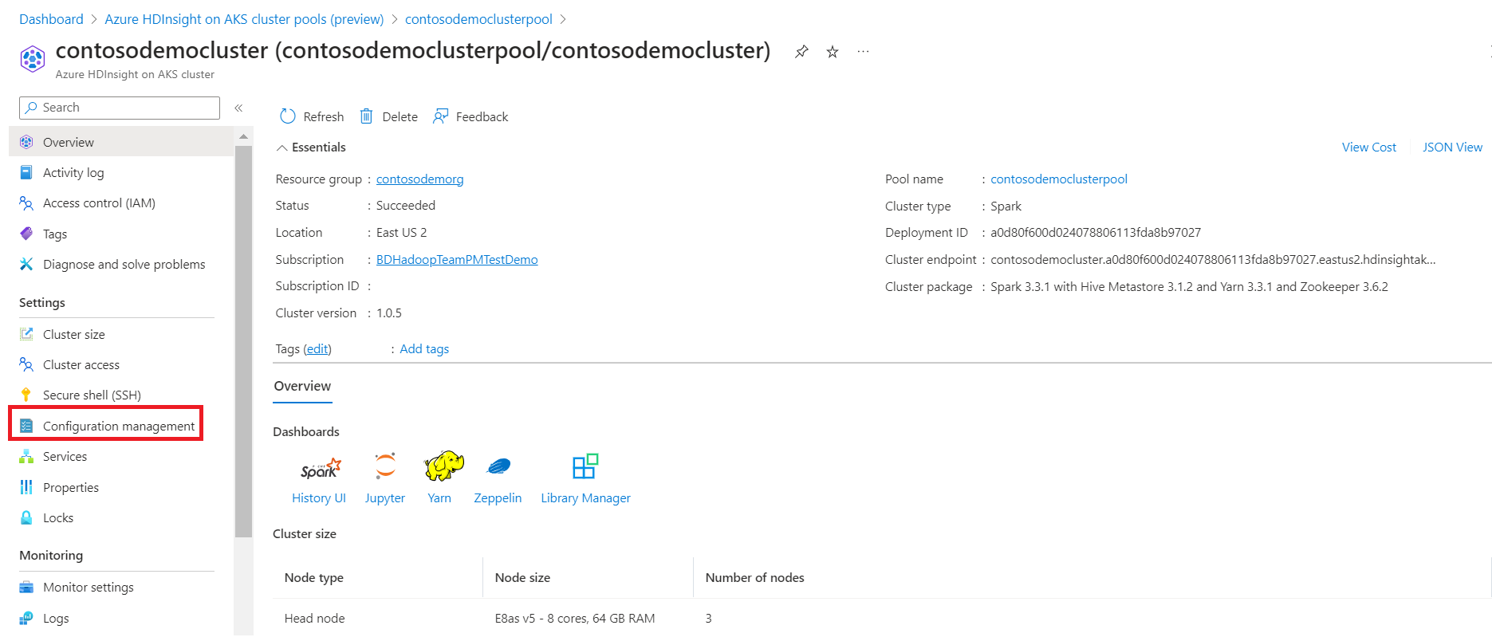Screen dimensions: 1492x637
Task: Click the tags edit link
Action: click(317, 349)
